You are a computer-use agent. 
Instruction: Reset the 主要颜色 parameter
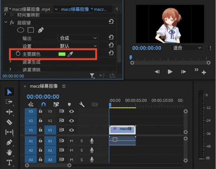[111, 53]
